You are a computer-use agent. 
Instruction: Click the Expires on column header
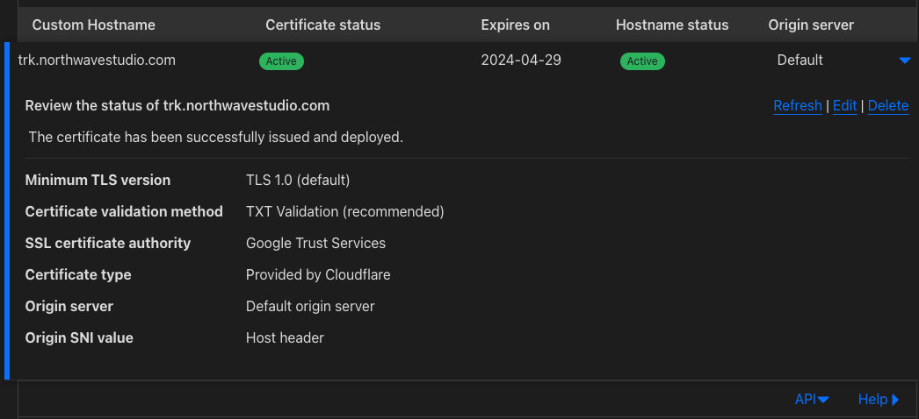(515, 25)
